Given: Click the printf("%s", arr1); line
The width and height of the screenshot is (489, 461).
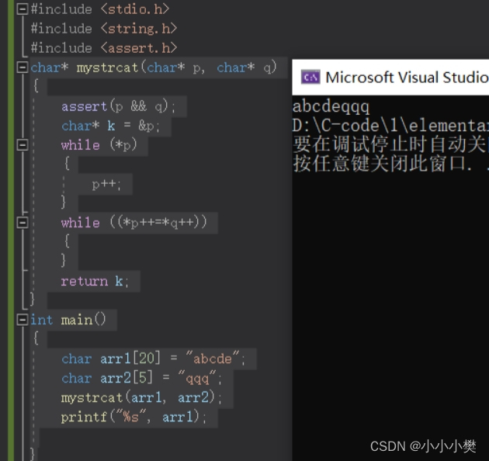Looking at the screenshot, I should pyautogui.click(x=134, y=417).
